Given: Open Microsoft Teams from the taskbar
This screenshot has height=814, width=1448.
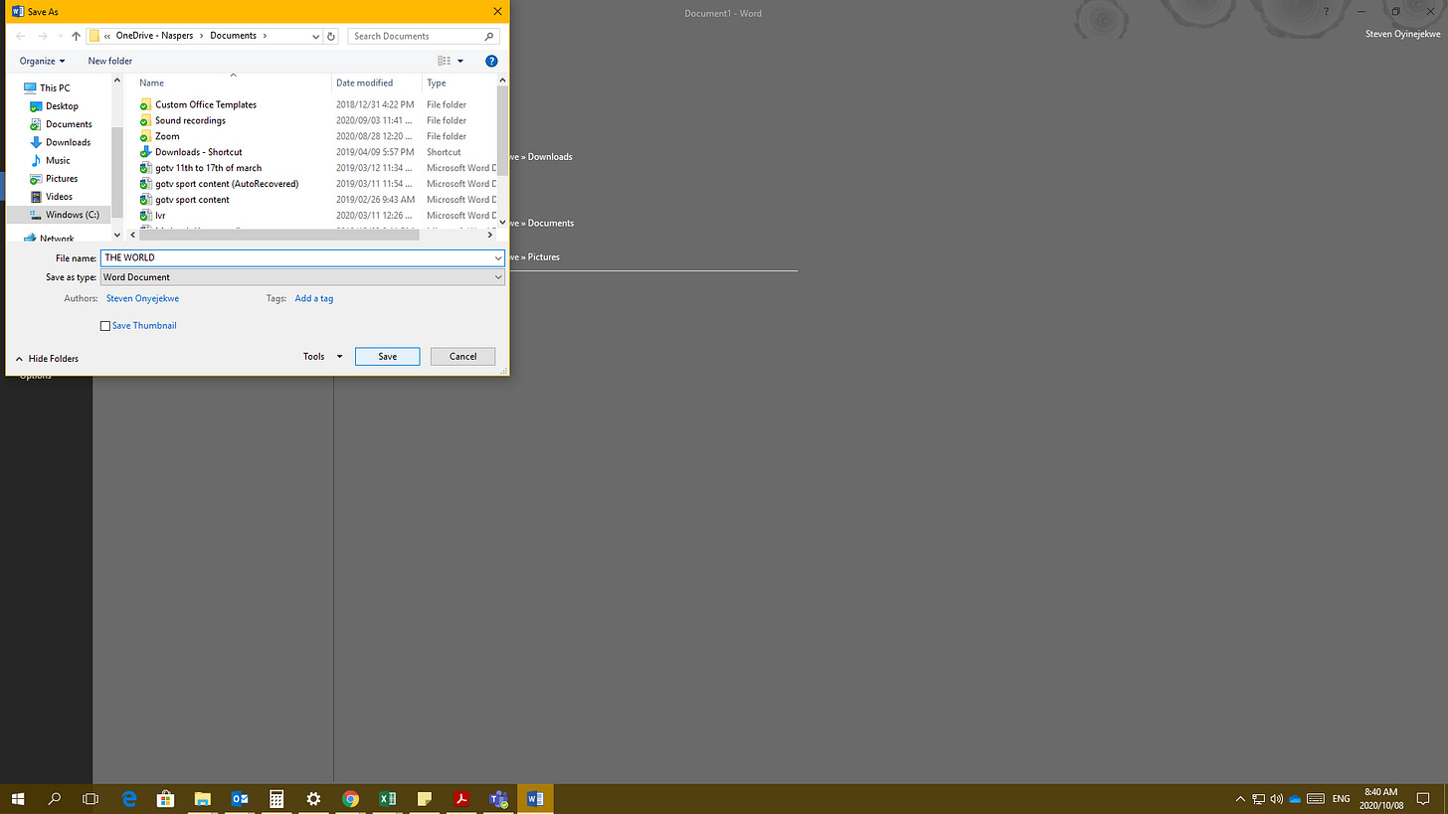Looking at the screenshot, I should [498, 798].
